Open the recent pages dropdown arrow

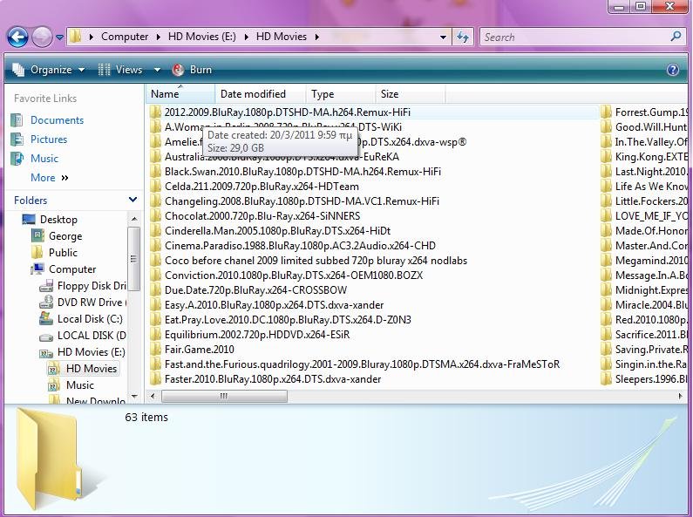pyautogui.click(x=59, y=37)
